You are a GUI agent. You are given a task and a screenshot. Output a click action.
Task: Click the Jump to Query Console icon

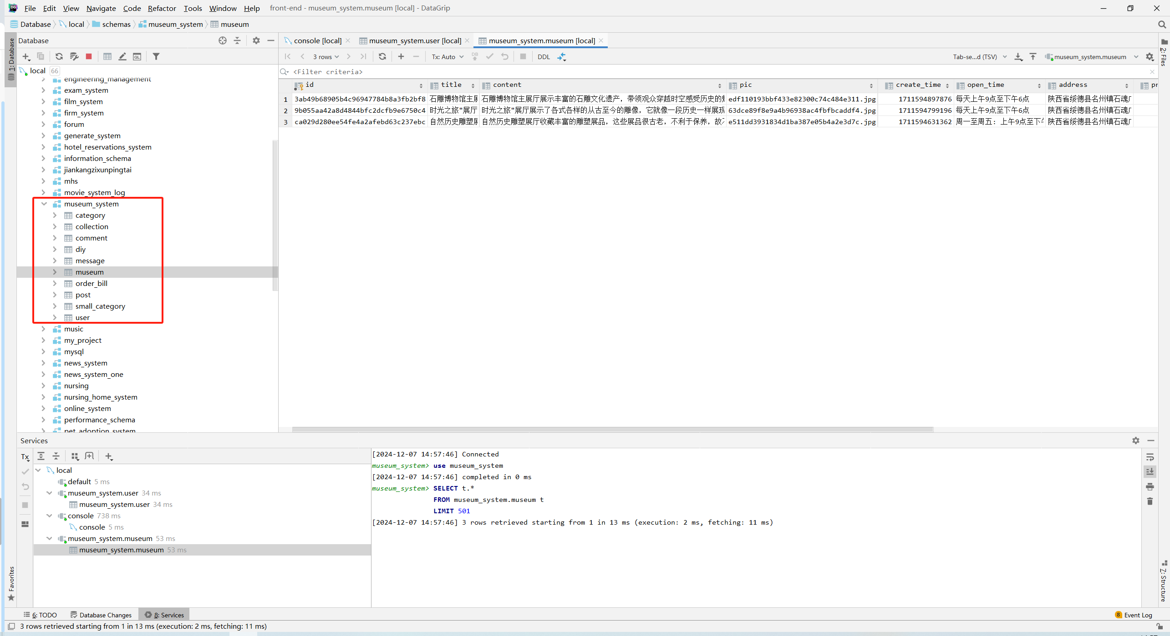[x=137, y=56]
